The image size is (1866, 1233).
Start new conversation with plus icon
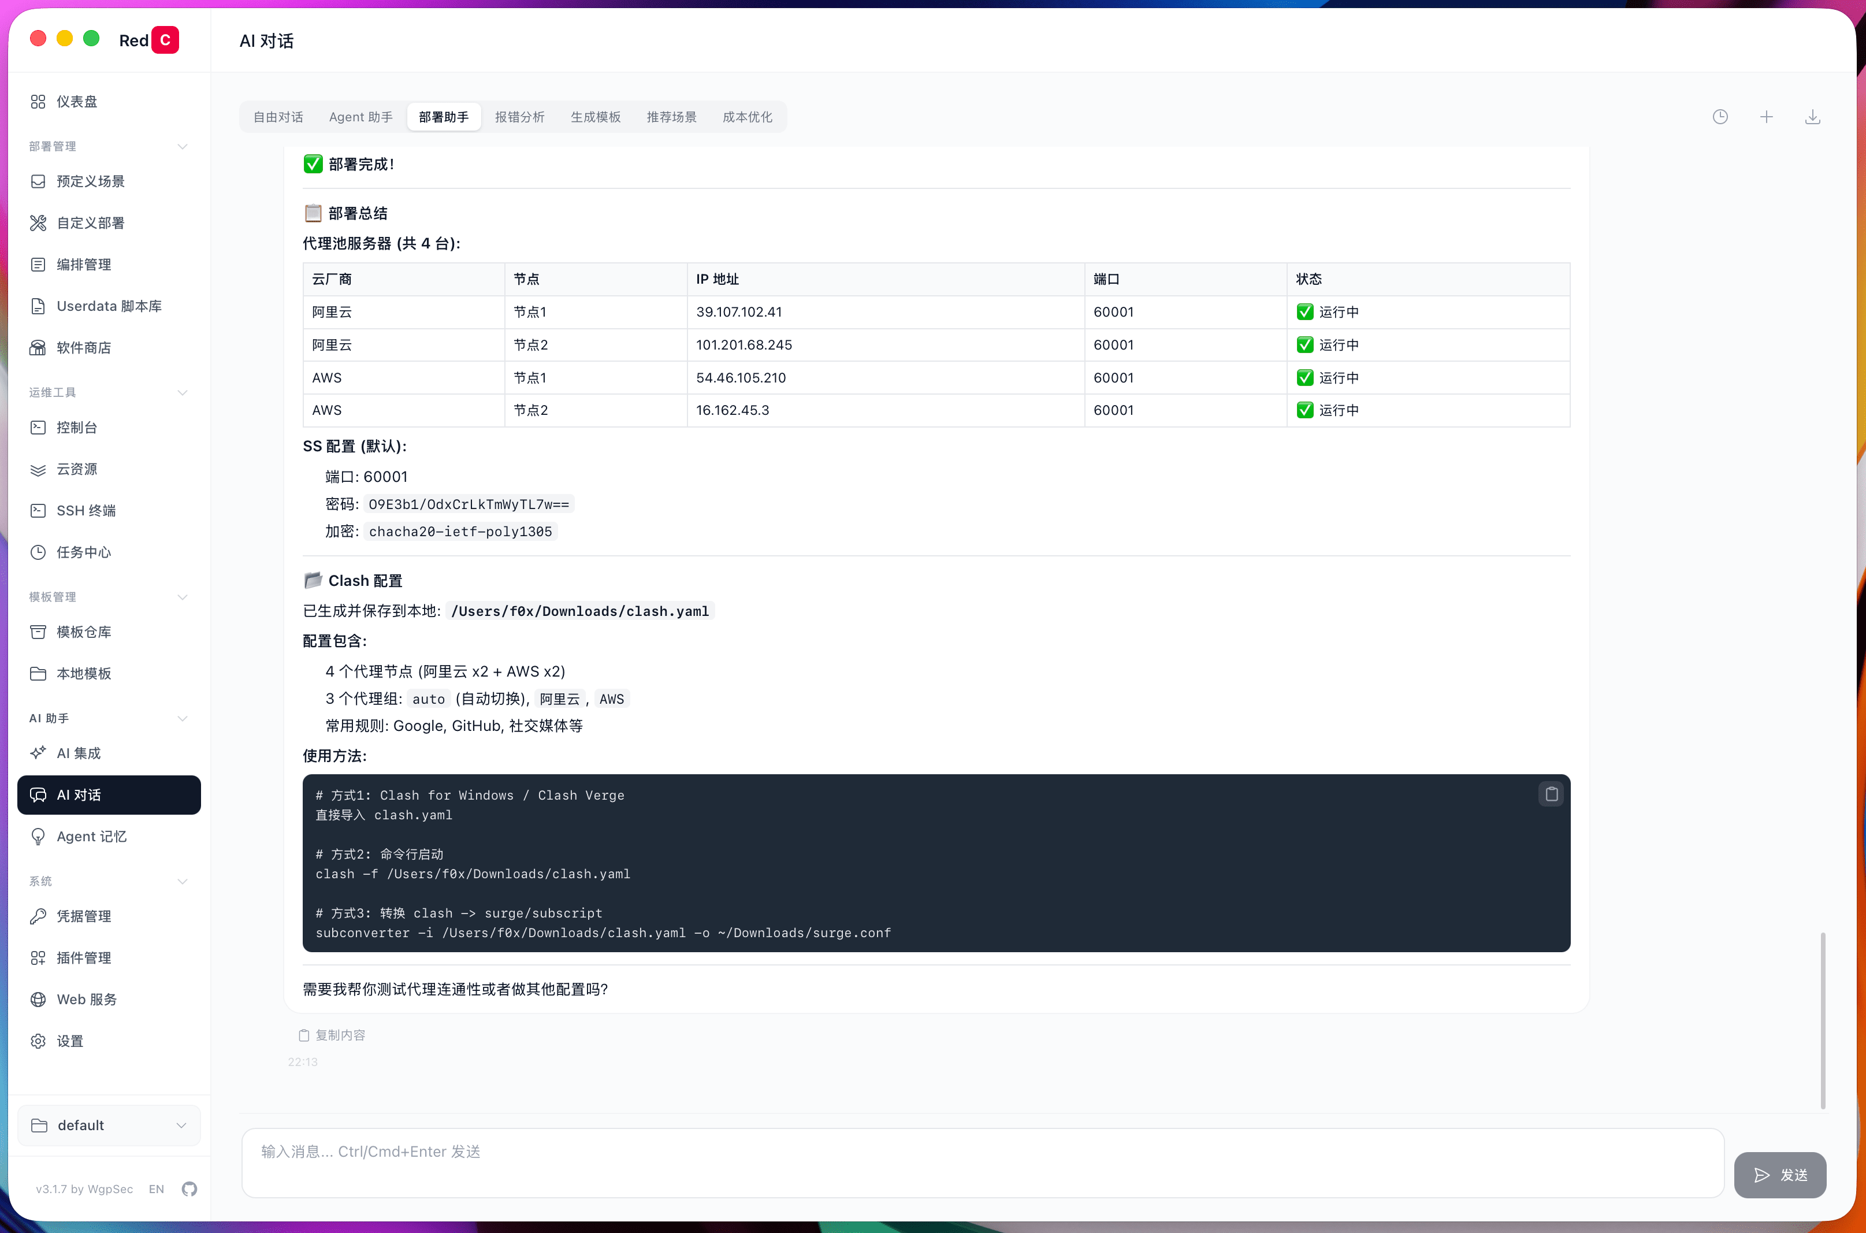tap(1766, 116)
